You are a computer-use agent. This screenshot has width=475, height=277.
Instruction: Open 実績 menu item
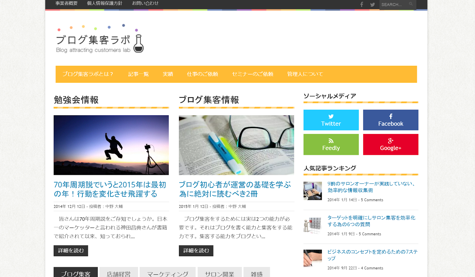point(168,74)
